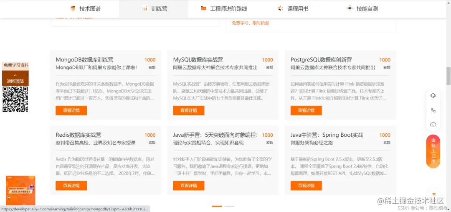View details of MongoDB数据库训练营
Viewport: 451px width, 212px height.
pyautogui.click(x=71, y=110)
